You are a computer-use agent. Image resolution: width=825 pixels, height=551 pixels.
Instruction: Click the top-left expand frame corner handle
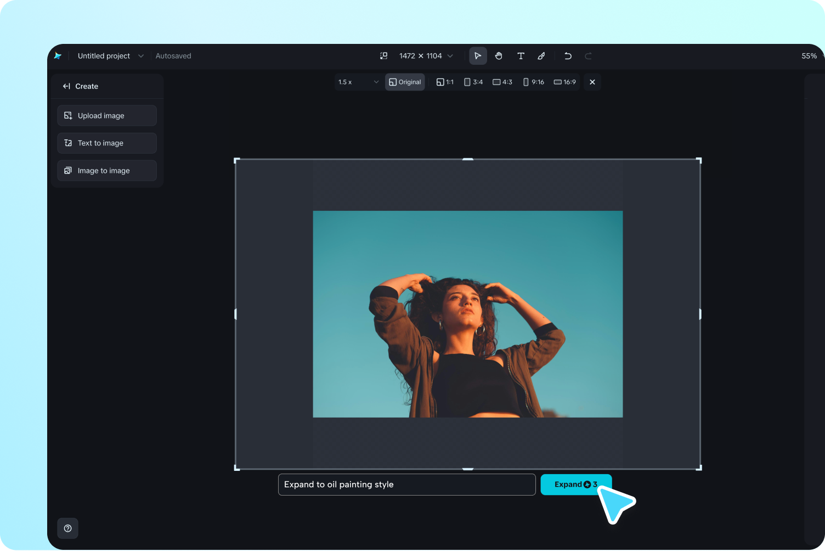[236, 160]
